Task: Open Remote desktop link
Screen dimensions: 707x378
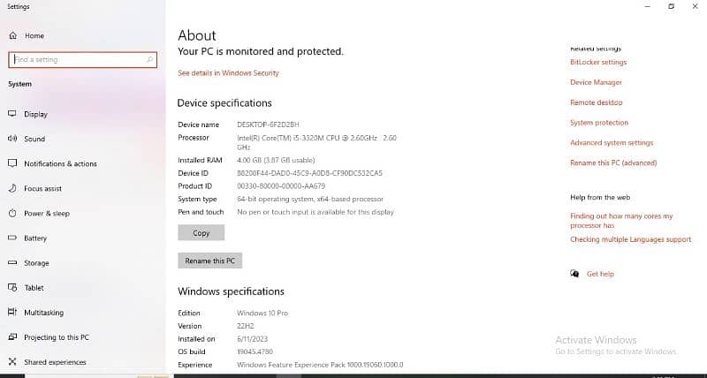Action: (596, 102)
